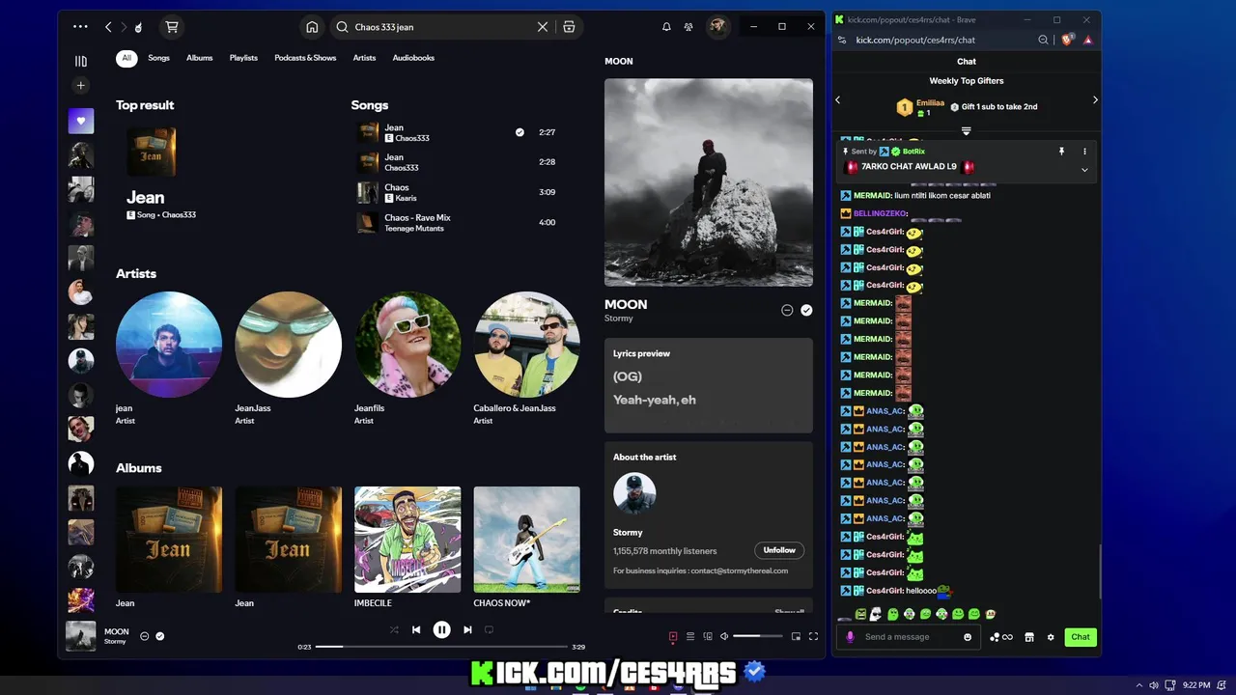The height and width of the screenshot is (695, 1236).
Task: Clear the search query with the X icon
Action: tap(543, 27)
